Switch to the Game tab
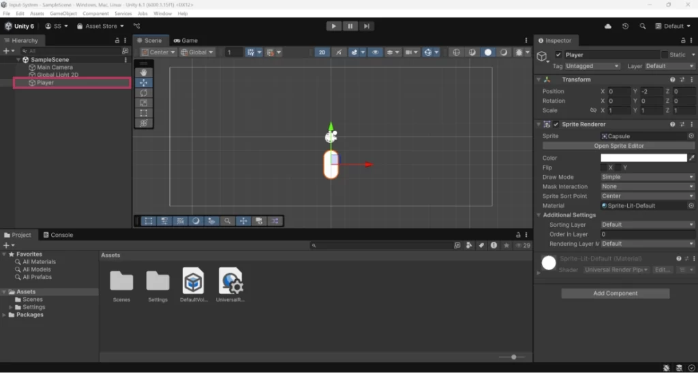This screenshot has width=698, height=373. click(x=185, y=41)
